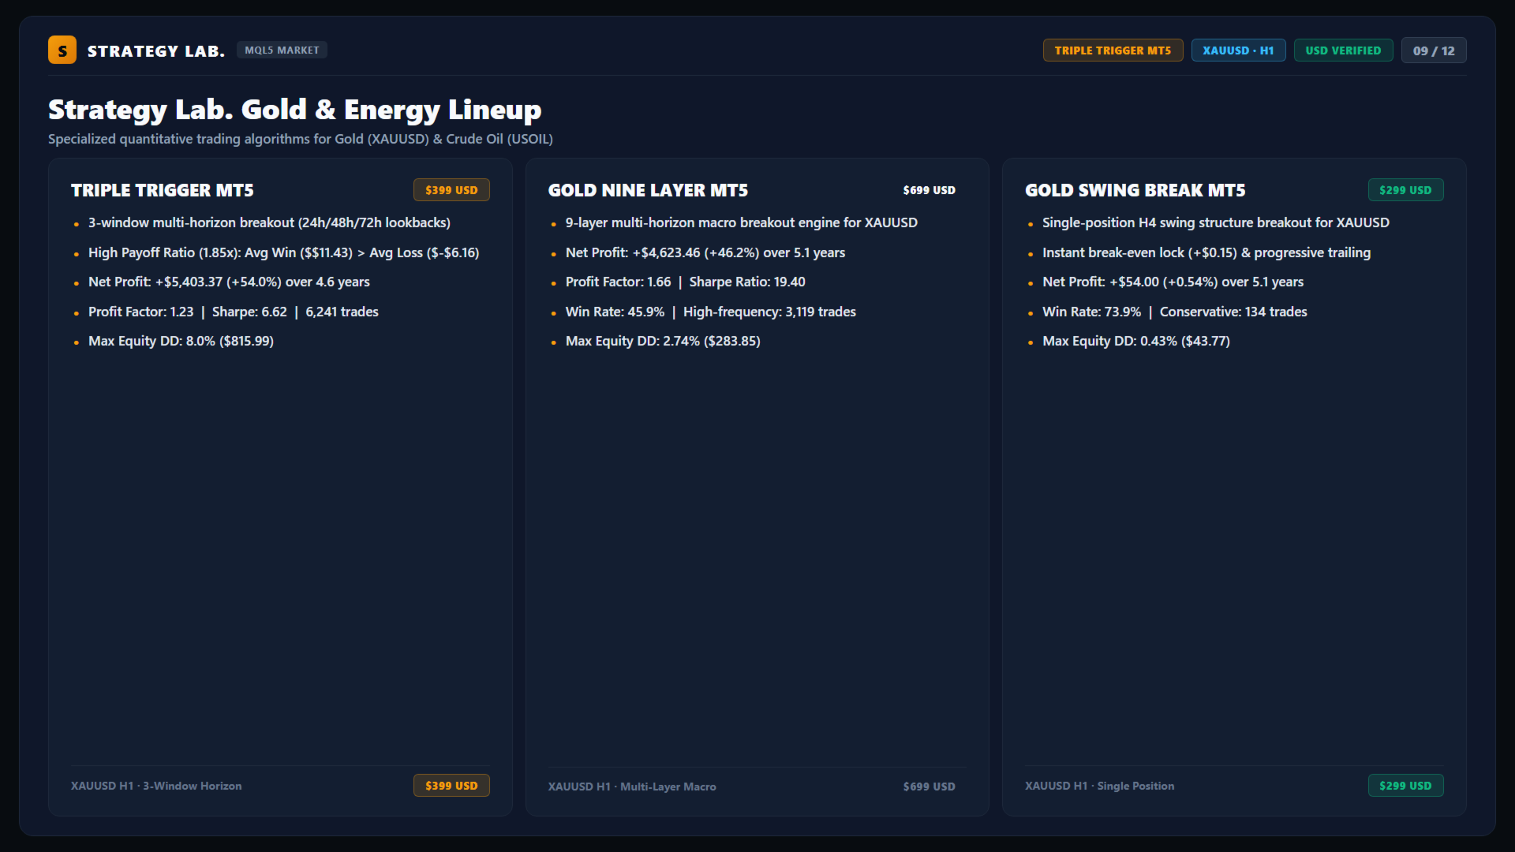Click the top $299 USD price badge
The image size is (1515, 852).
(x=1405, y=190)
